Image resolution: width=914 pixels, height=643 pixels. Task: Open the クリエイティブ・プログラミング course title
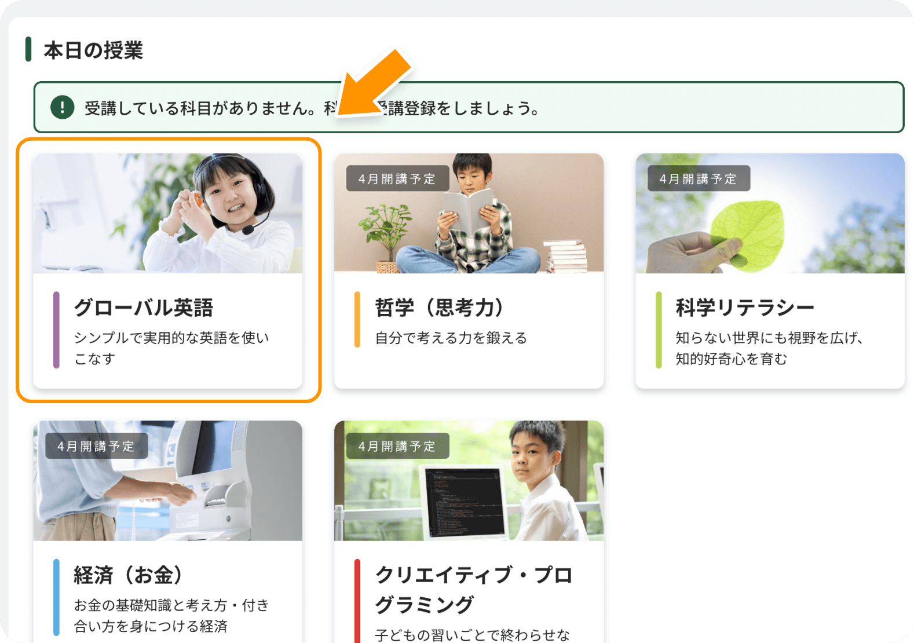pyautogui.click(x=474, y=590)
